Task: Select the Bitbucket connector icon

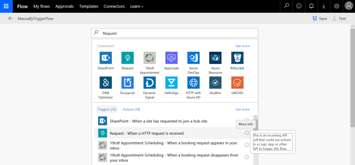Action: pos(237,58)
